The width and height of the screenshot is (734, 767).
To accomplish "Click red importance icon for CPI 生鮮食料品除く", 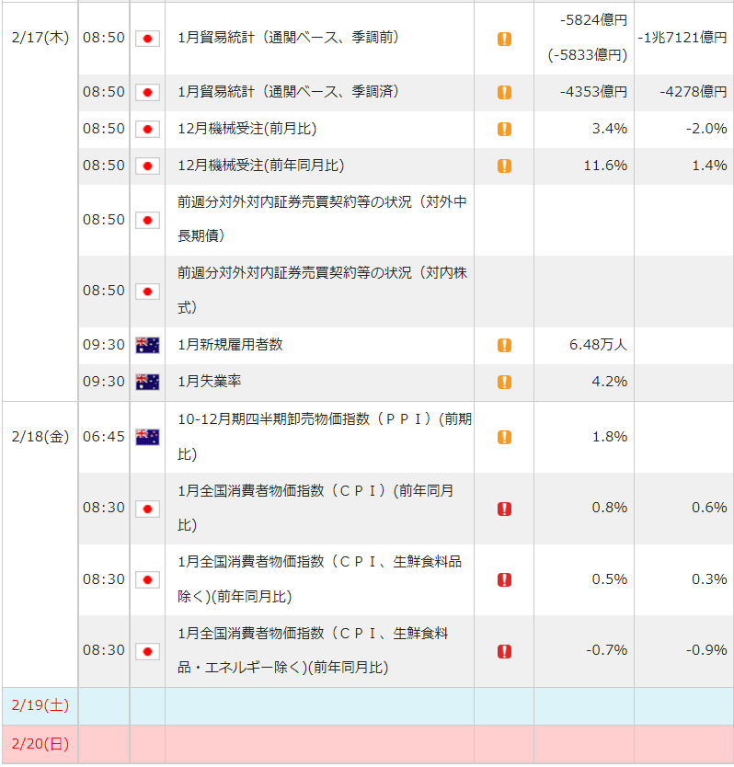I will point(504,579).
